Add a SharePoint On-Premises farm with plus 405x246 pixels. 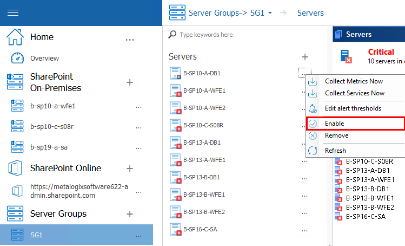point(130,82)
